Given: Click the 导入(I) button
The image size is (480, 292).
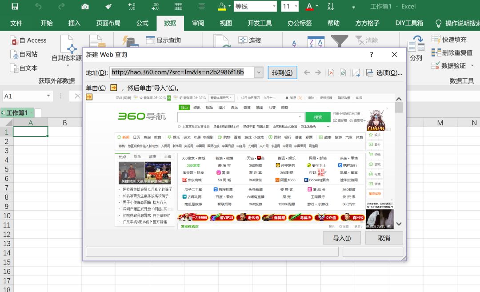Looking at the screenshot, I should click(x=342, y=238).
